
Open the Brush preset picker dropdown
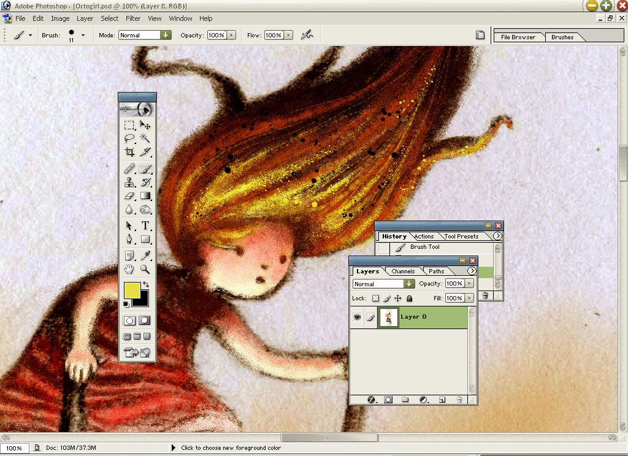pyautogui.click(x=83, y=35)
